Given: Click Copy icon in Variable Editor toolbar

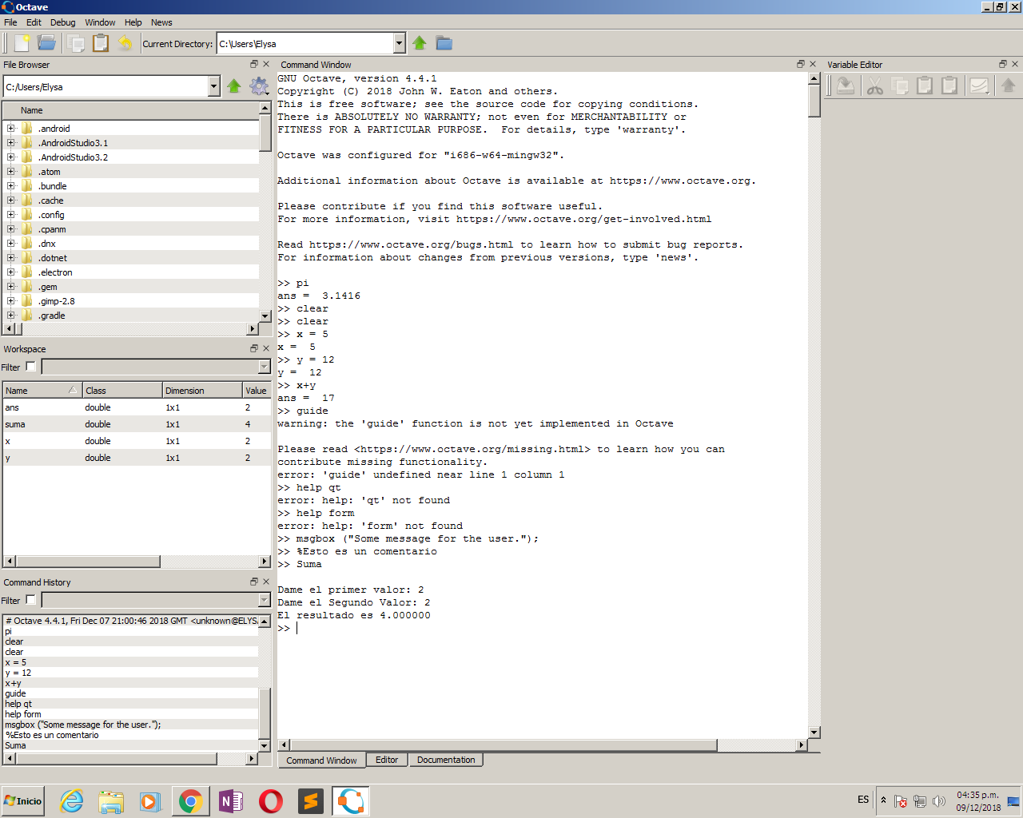Looking at the screenshot, I should 900,85.
